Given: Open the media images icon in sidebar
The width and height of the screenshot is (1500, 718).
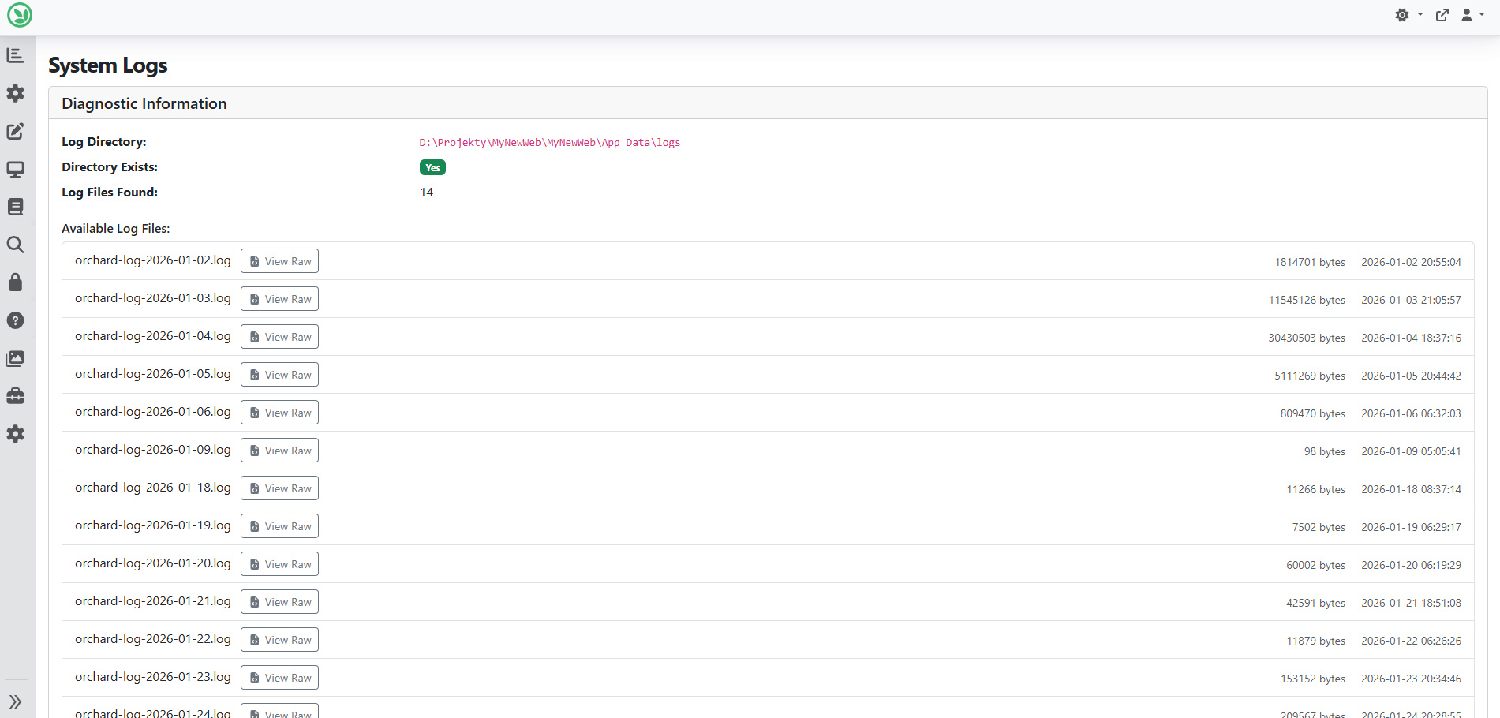Looking at the screenshot, I should click(15, 358).
